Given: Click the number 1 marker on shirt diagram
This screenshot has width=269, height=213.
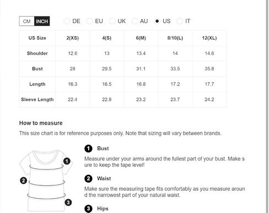Looking at the screenshot, I should tap(67, 161).
